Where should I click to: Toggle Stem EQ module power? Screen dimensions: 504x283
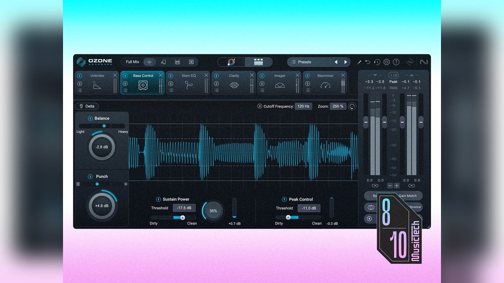[x=171, y=76]
